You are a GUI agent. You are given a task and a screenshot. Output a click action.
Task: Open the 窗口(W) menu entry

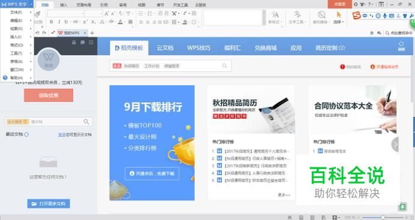pyautogui.click(x=17, y=70)
